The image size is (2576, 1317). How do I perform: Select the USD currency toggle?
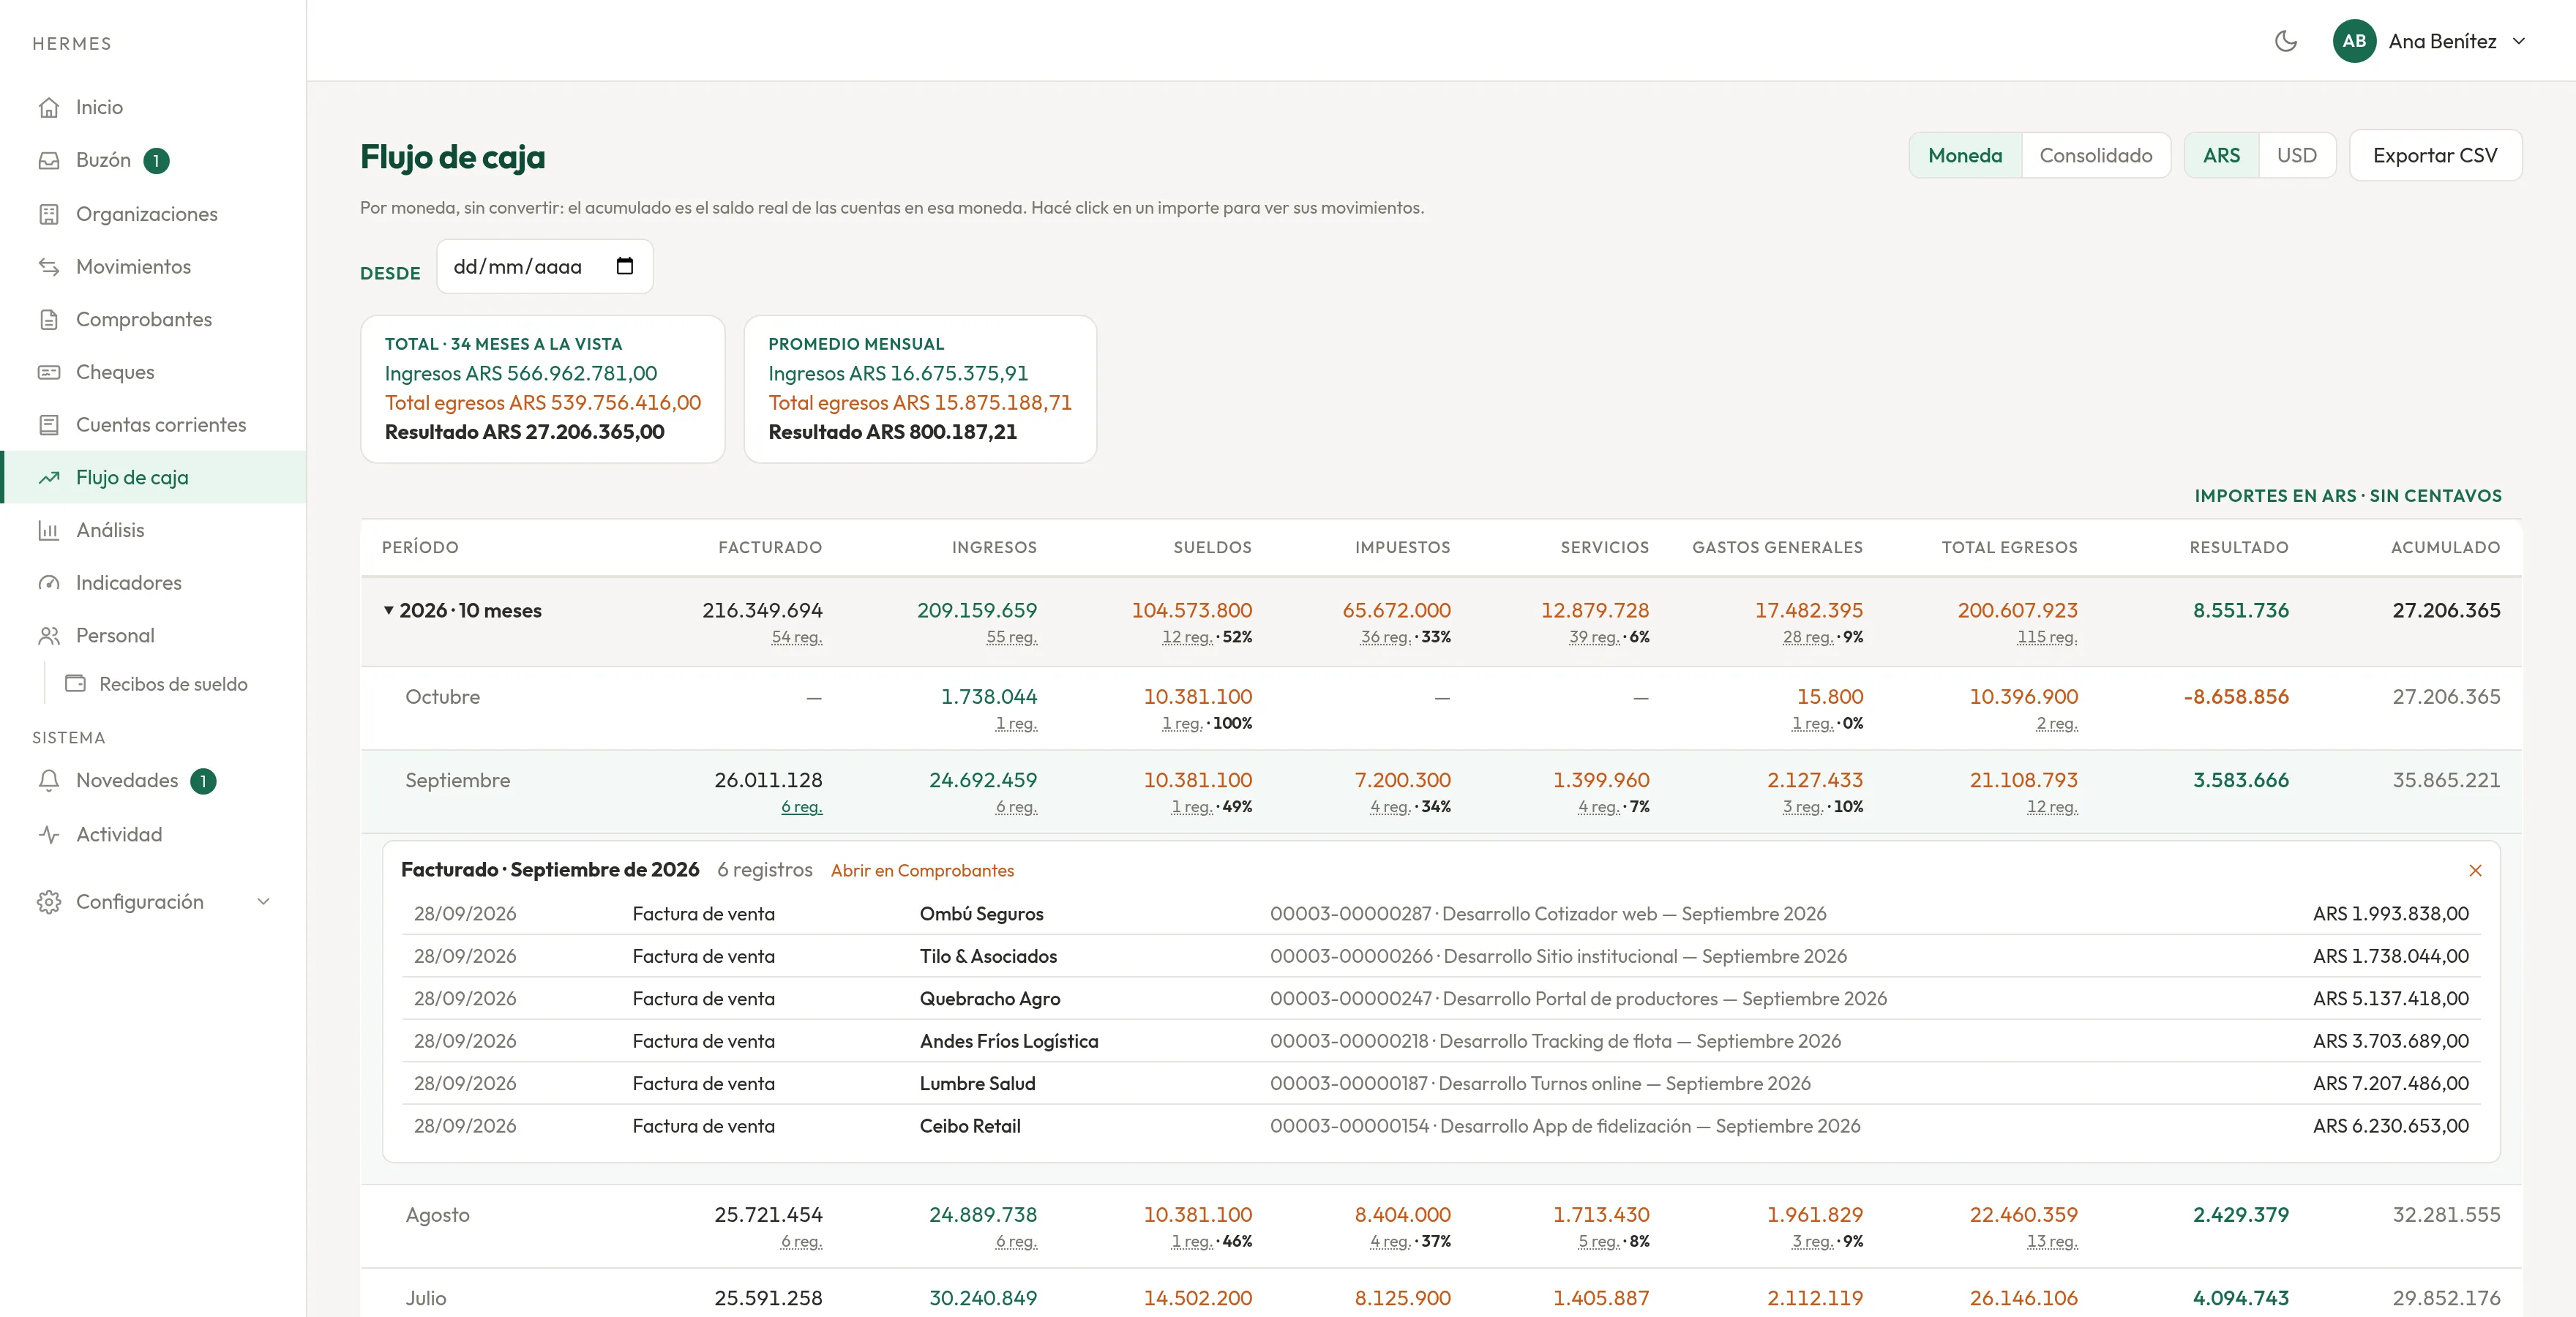2296,155
